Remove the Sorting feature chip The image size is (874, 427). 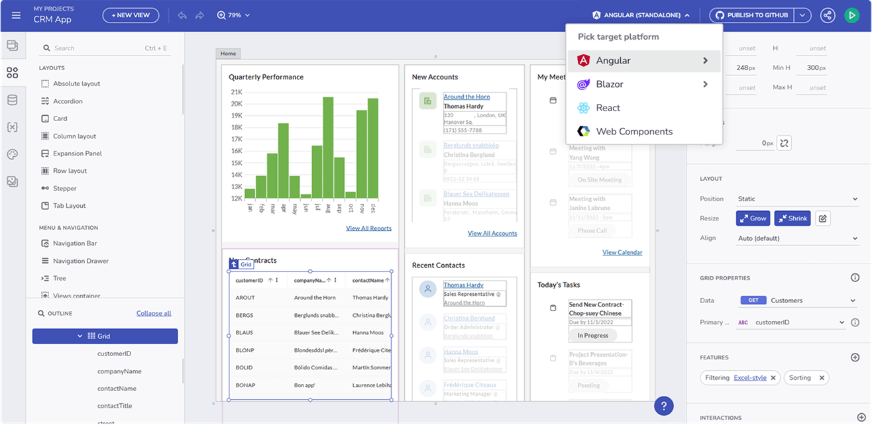[x=822, y=378]
